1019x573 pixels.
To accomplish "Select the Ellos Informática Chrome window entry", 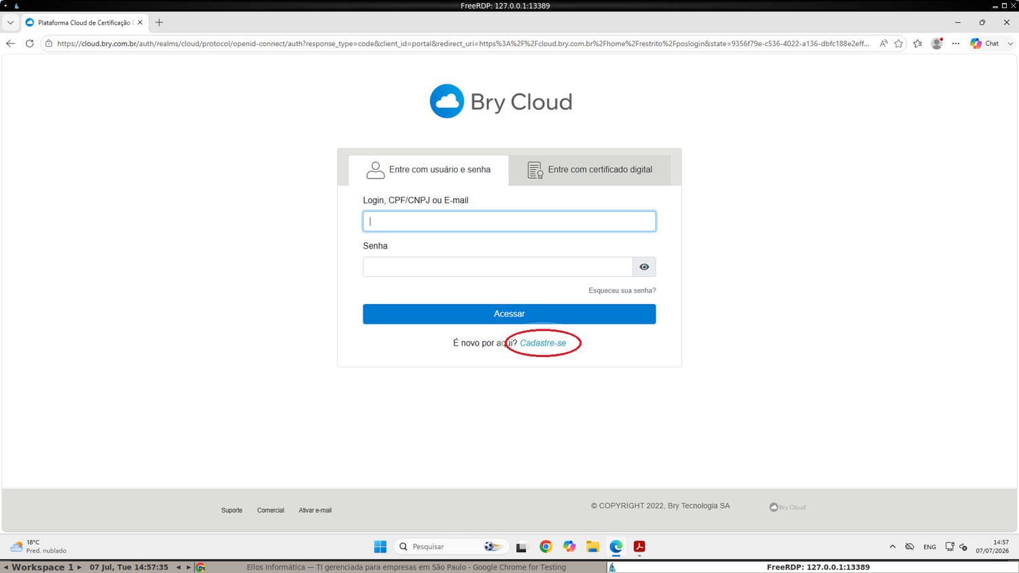I will click(401, 567).
